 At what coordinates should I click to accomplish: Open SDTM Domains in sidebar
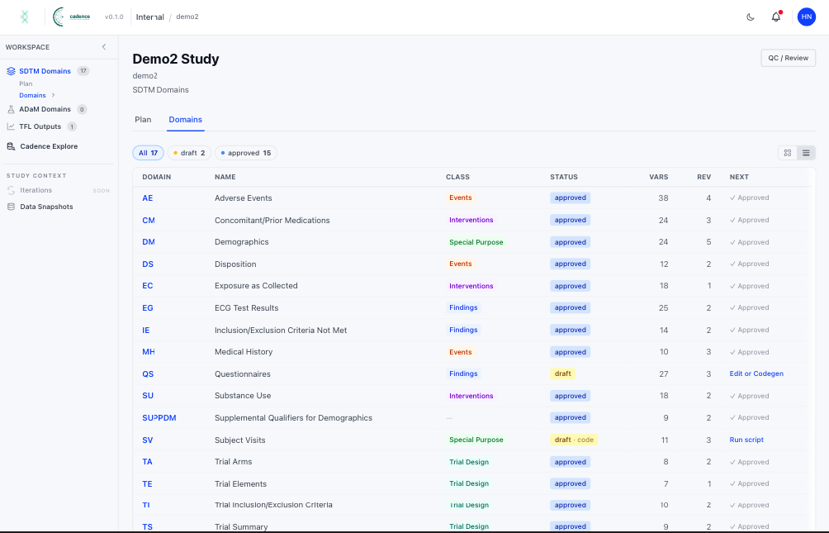pos(45,71)
